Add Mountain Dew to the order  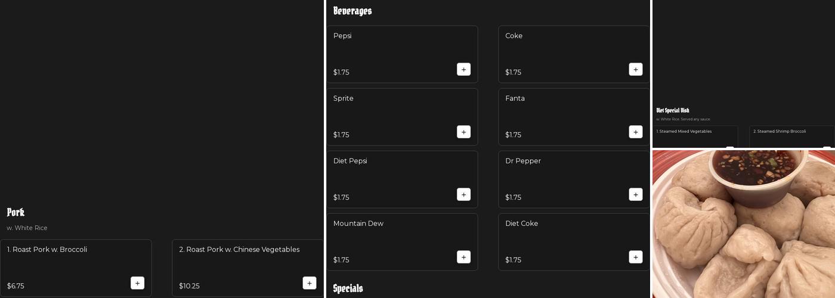(x=463, y=257)
